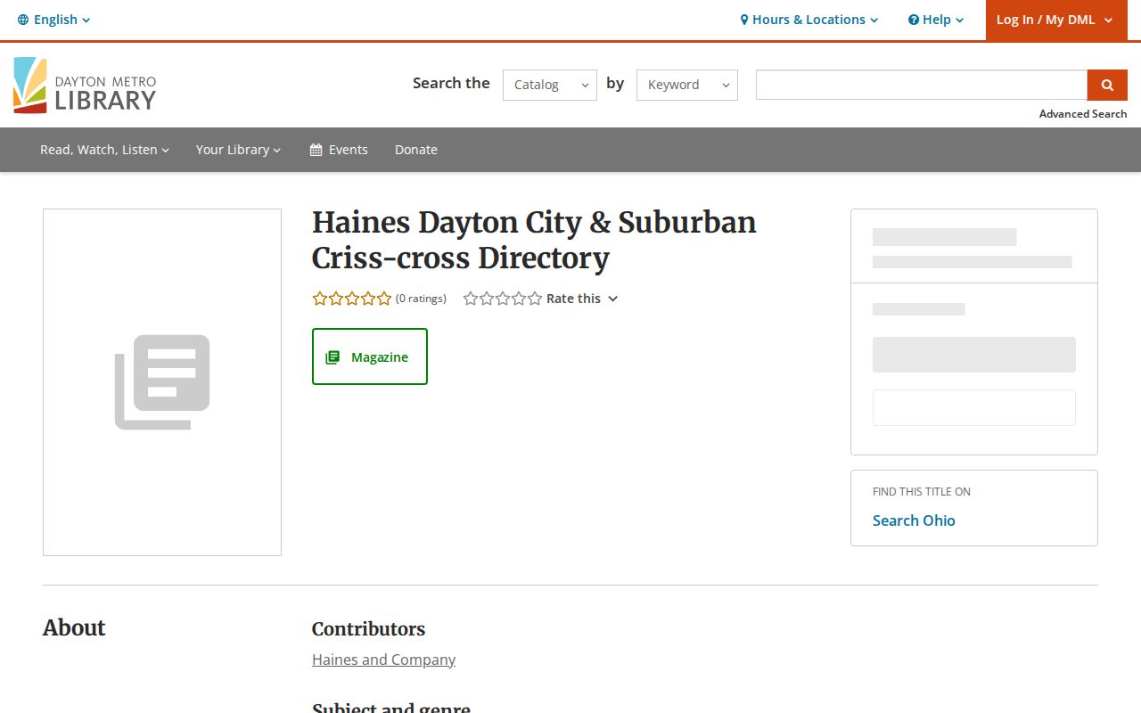This screenshot has height=713, width=1141.
Task: Expand the Rate this dropdown
Action: [582, 299]
